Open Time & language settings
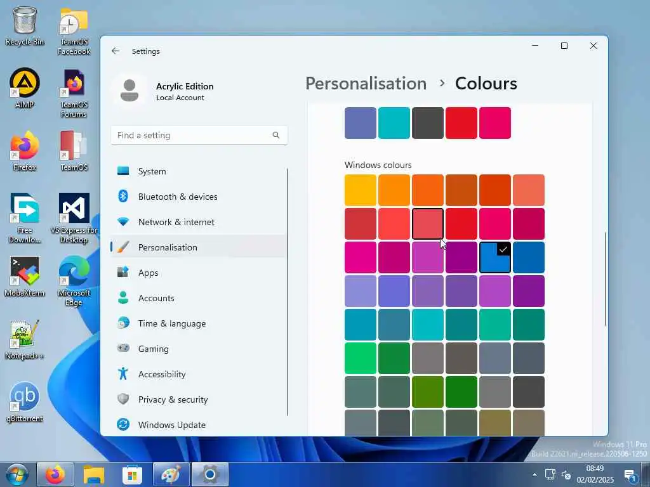Viewport: 650px width, 487px height. click(x=198, y=323)
